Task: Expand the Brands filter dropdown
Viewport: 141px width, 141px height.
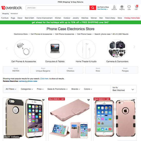Action: tap(76, 89)
